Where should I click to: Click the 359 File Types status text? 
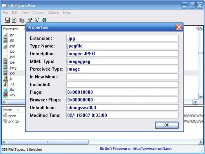tap(13, 149)
